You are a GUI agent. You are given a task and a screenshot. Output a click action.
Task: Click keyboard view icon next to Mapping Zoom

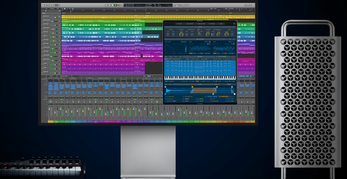tap(230, 56)
